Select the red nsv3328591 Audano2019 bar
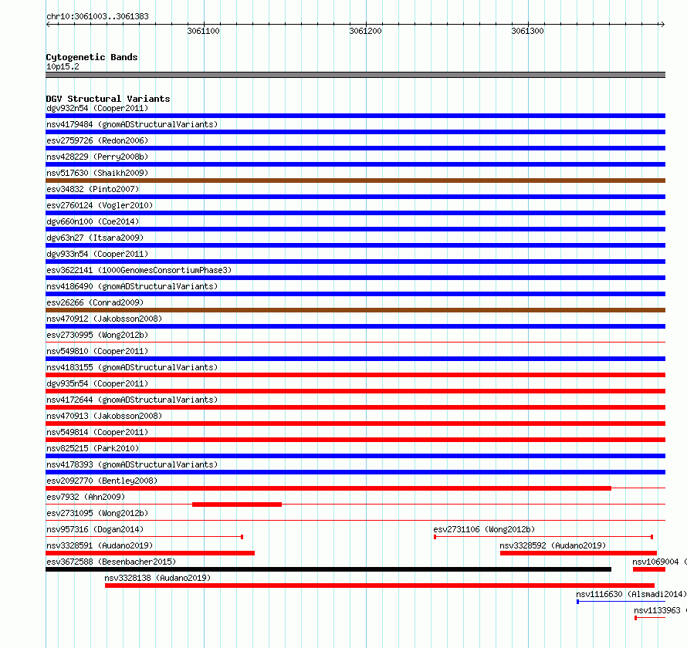 coord(150,553)
